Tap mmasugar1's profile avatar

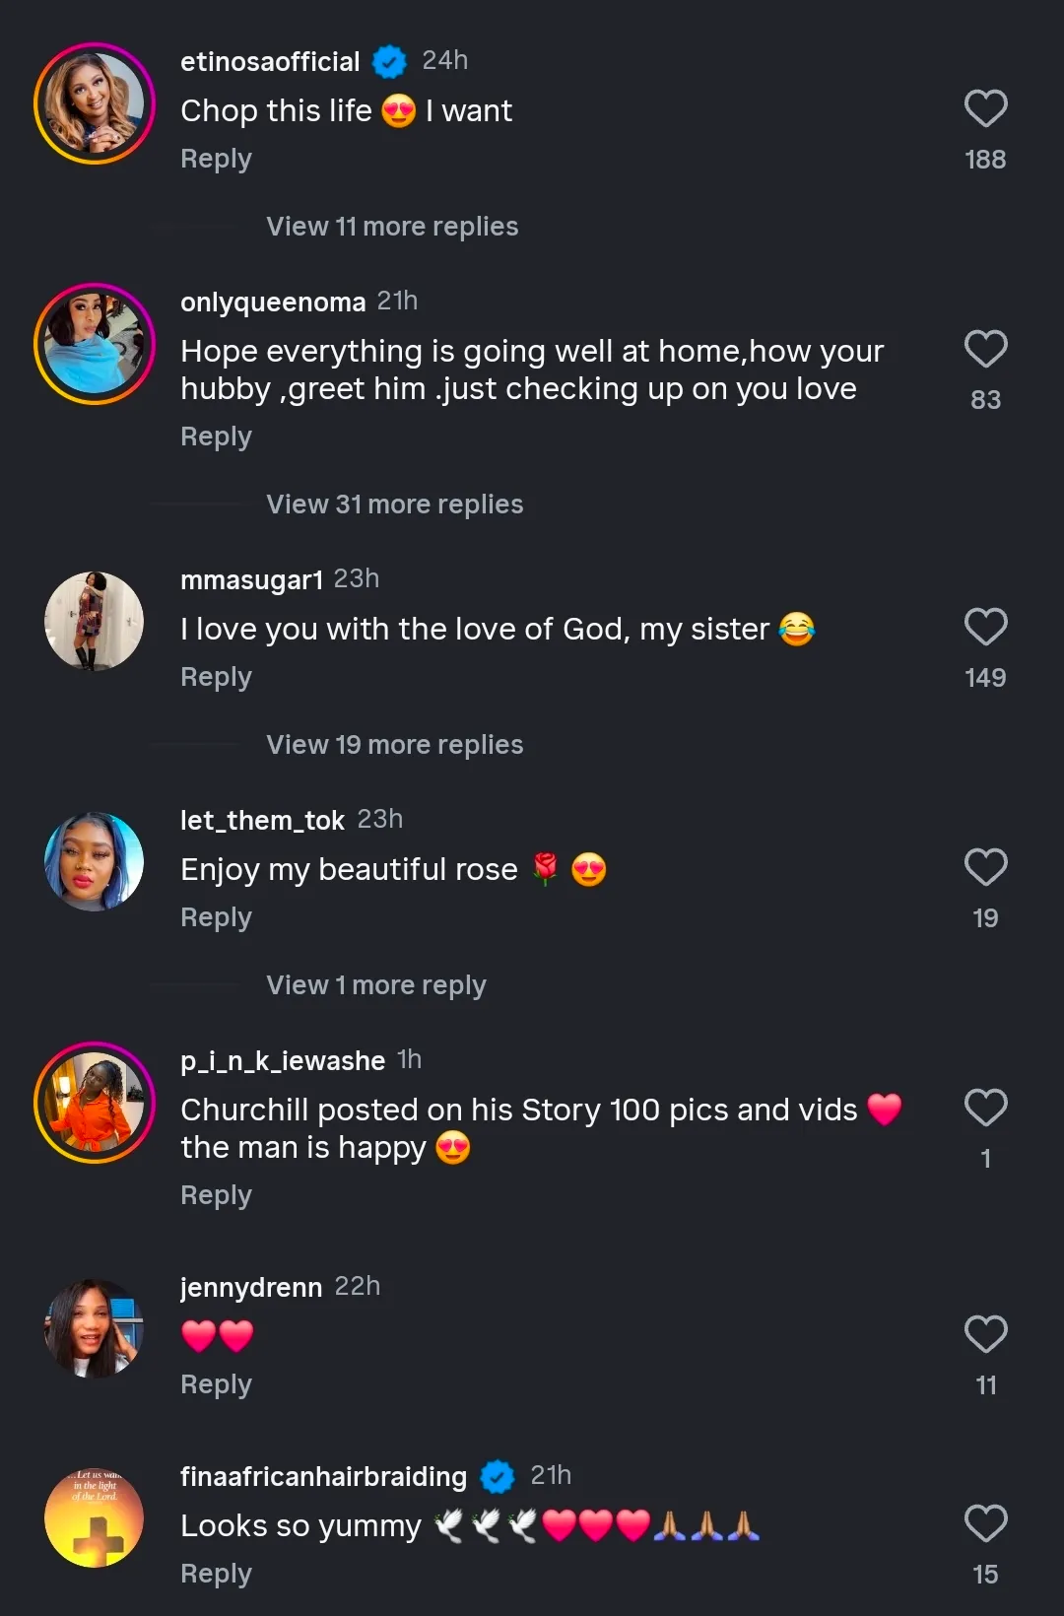pyautogui.click(x=95, y=622)
